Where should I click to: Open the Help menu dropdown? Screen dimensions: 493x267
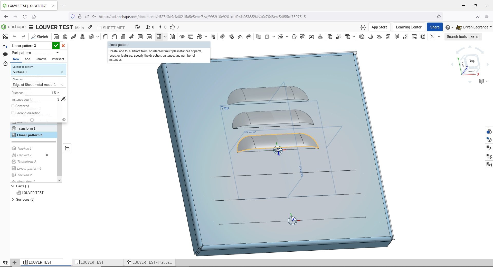tap(449, 27)
